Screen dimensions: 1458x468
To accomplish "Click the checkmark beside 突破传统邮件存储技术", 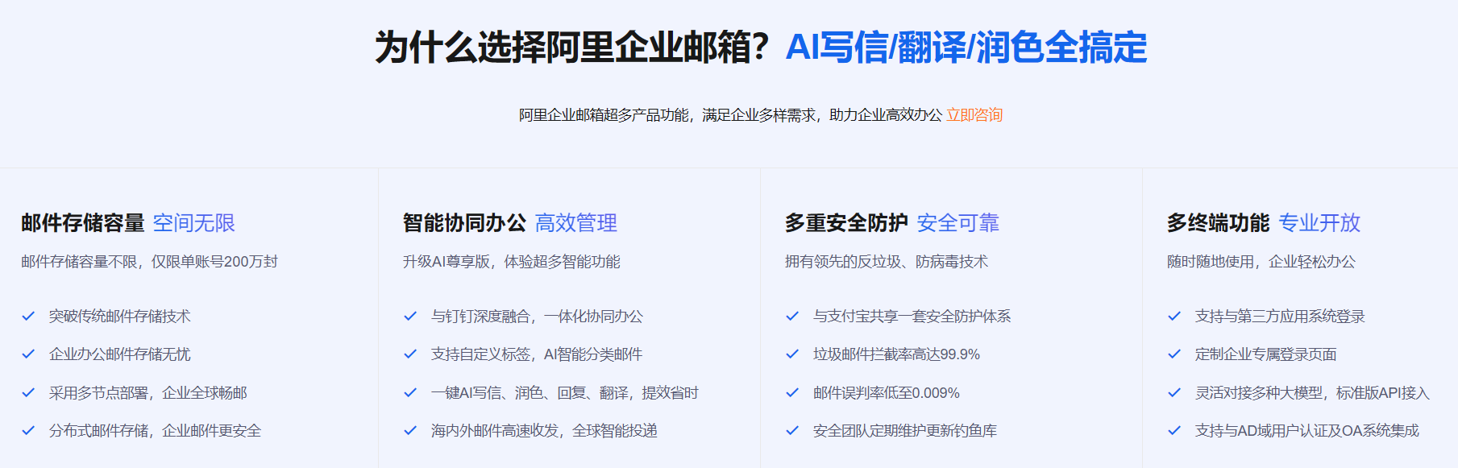I will 28,316.
